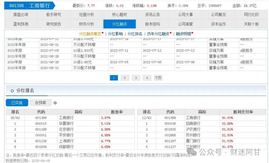This screenshot has width=269, height=163.
Task: Switch to the 财务分析 tab
Action: click(86, 24)
